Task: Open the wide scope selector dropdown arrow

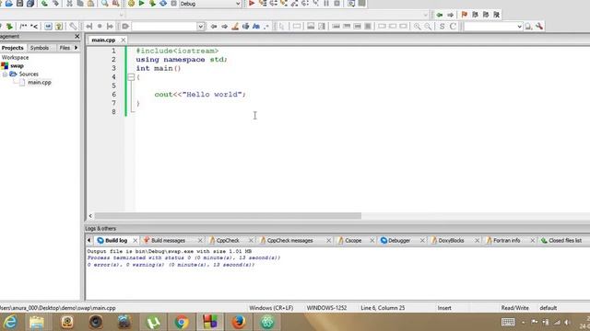Action: (x=426, y=15)
